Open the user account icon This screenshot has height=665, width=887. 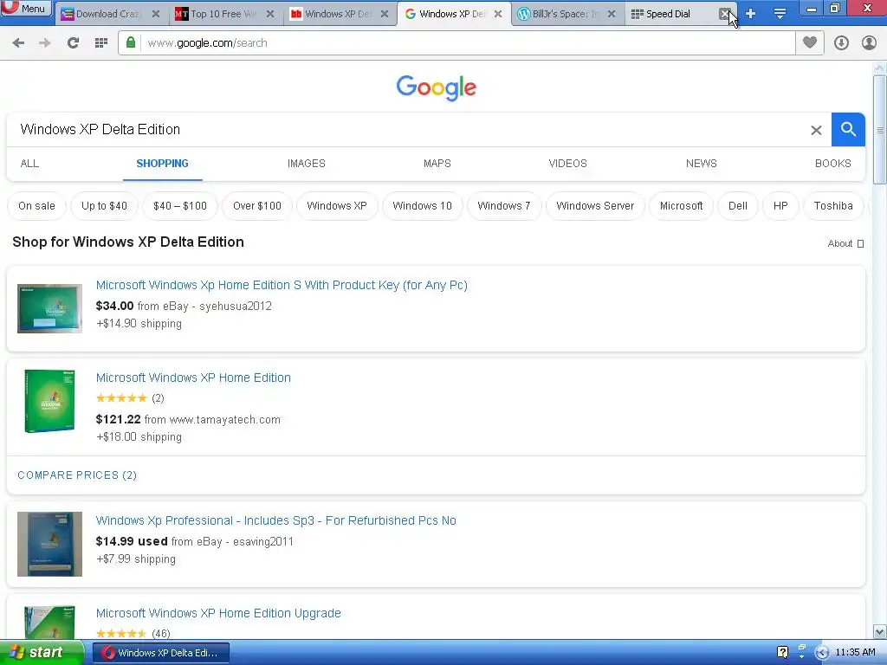(869, 43)
